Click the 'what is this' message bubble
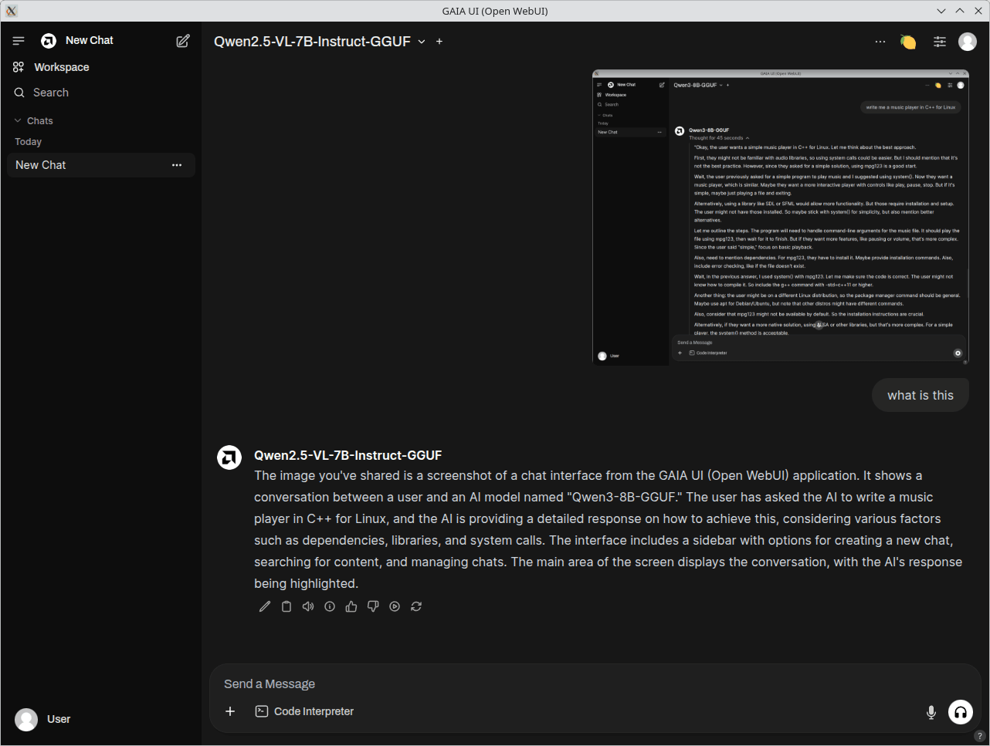990x746 pixels. click(920, 395)
